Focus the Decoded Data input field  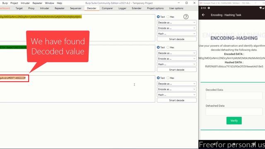234,96
